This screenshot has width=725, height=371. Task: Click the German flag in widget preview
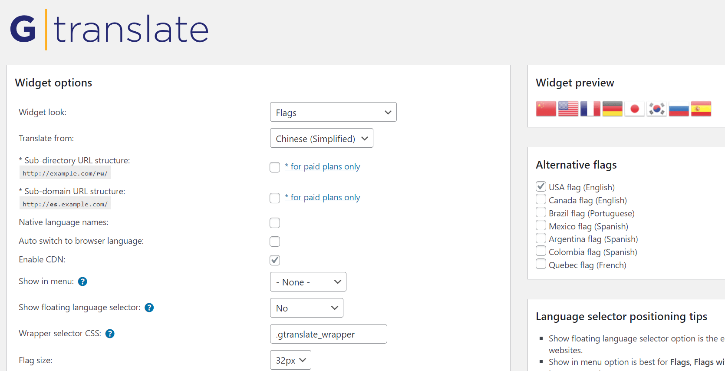(x=612, y=109)
